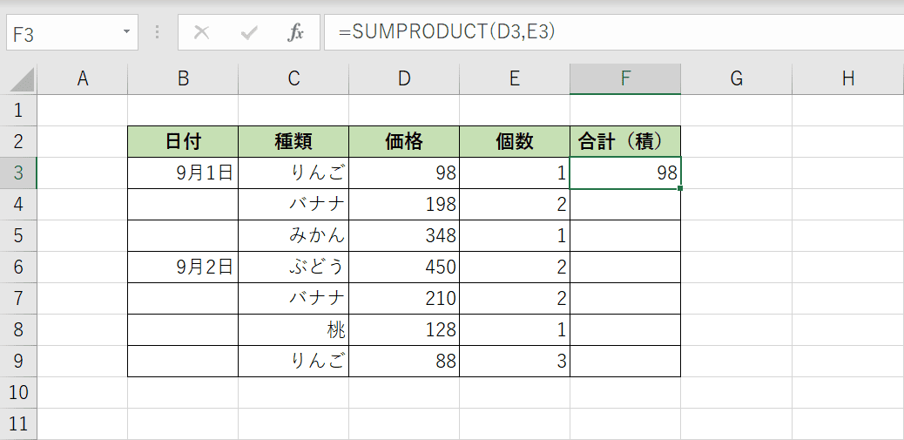Click the fill handle of cell F3
Screen dimensions: 904x440
pyautogui.click(x=680, y=188)
